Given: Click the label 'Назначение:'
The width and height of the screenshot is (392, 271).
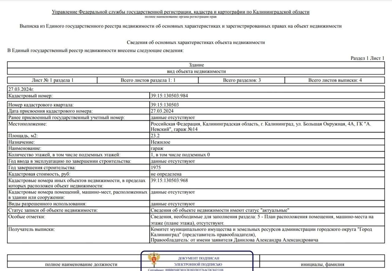Looking at the screenshot, I should (x=21, y=142).
